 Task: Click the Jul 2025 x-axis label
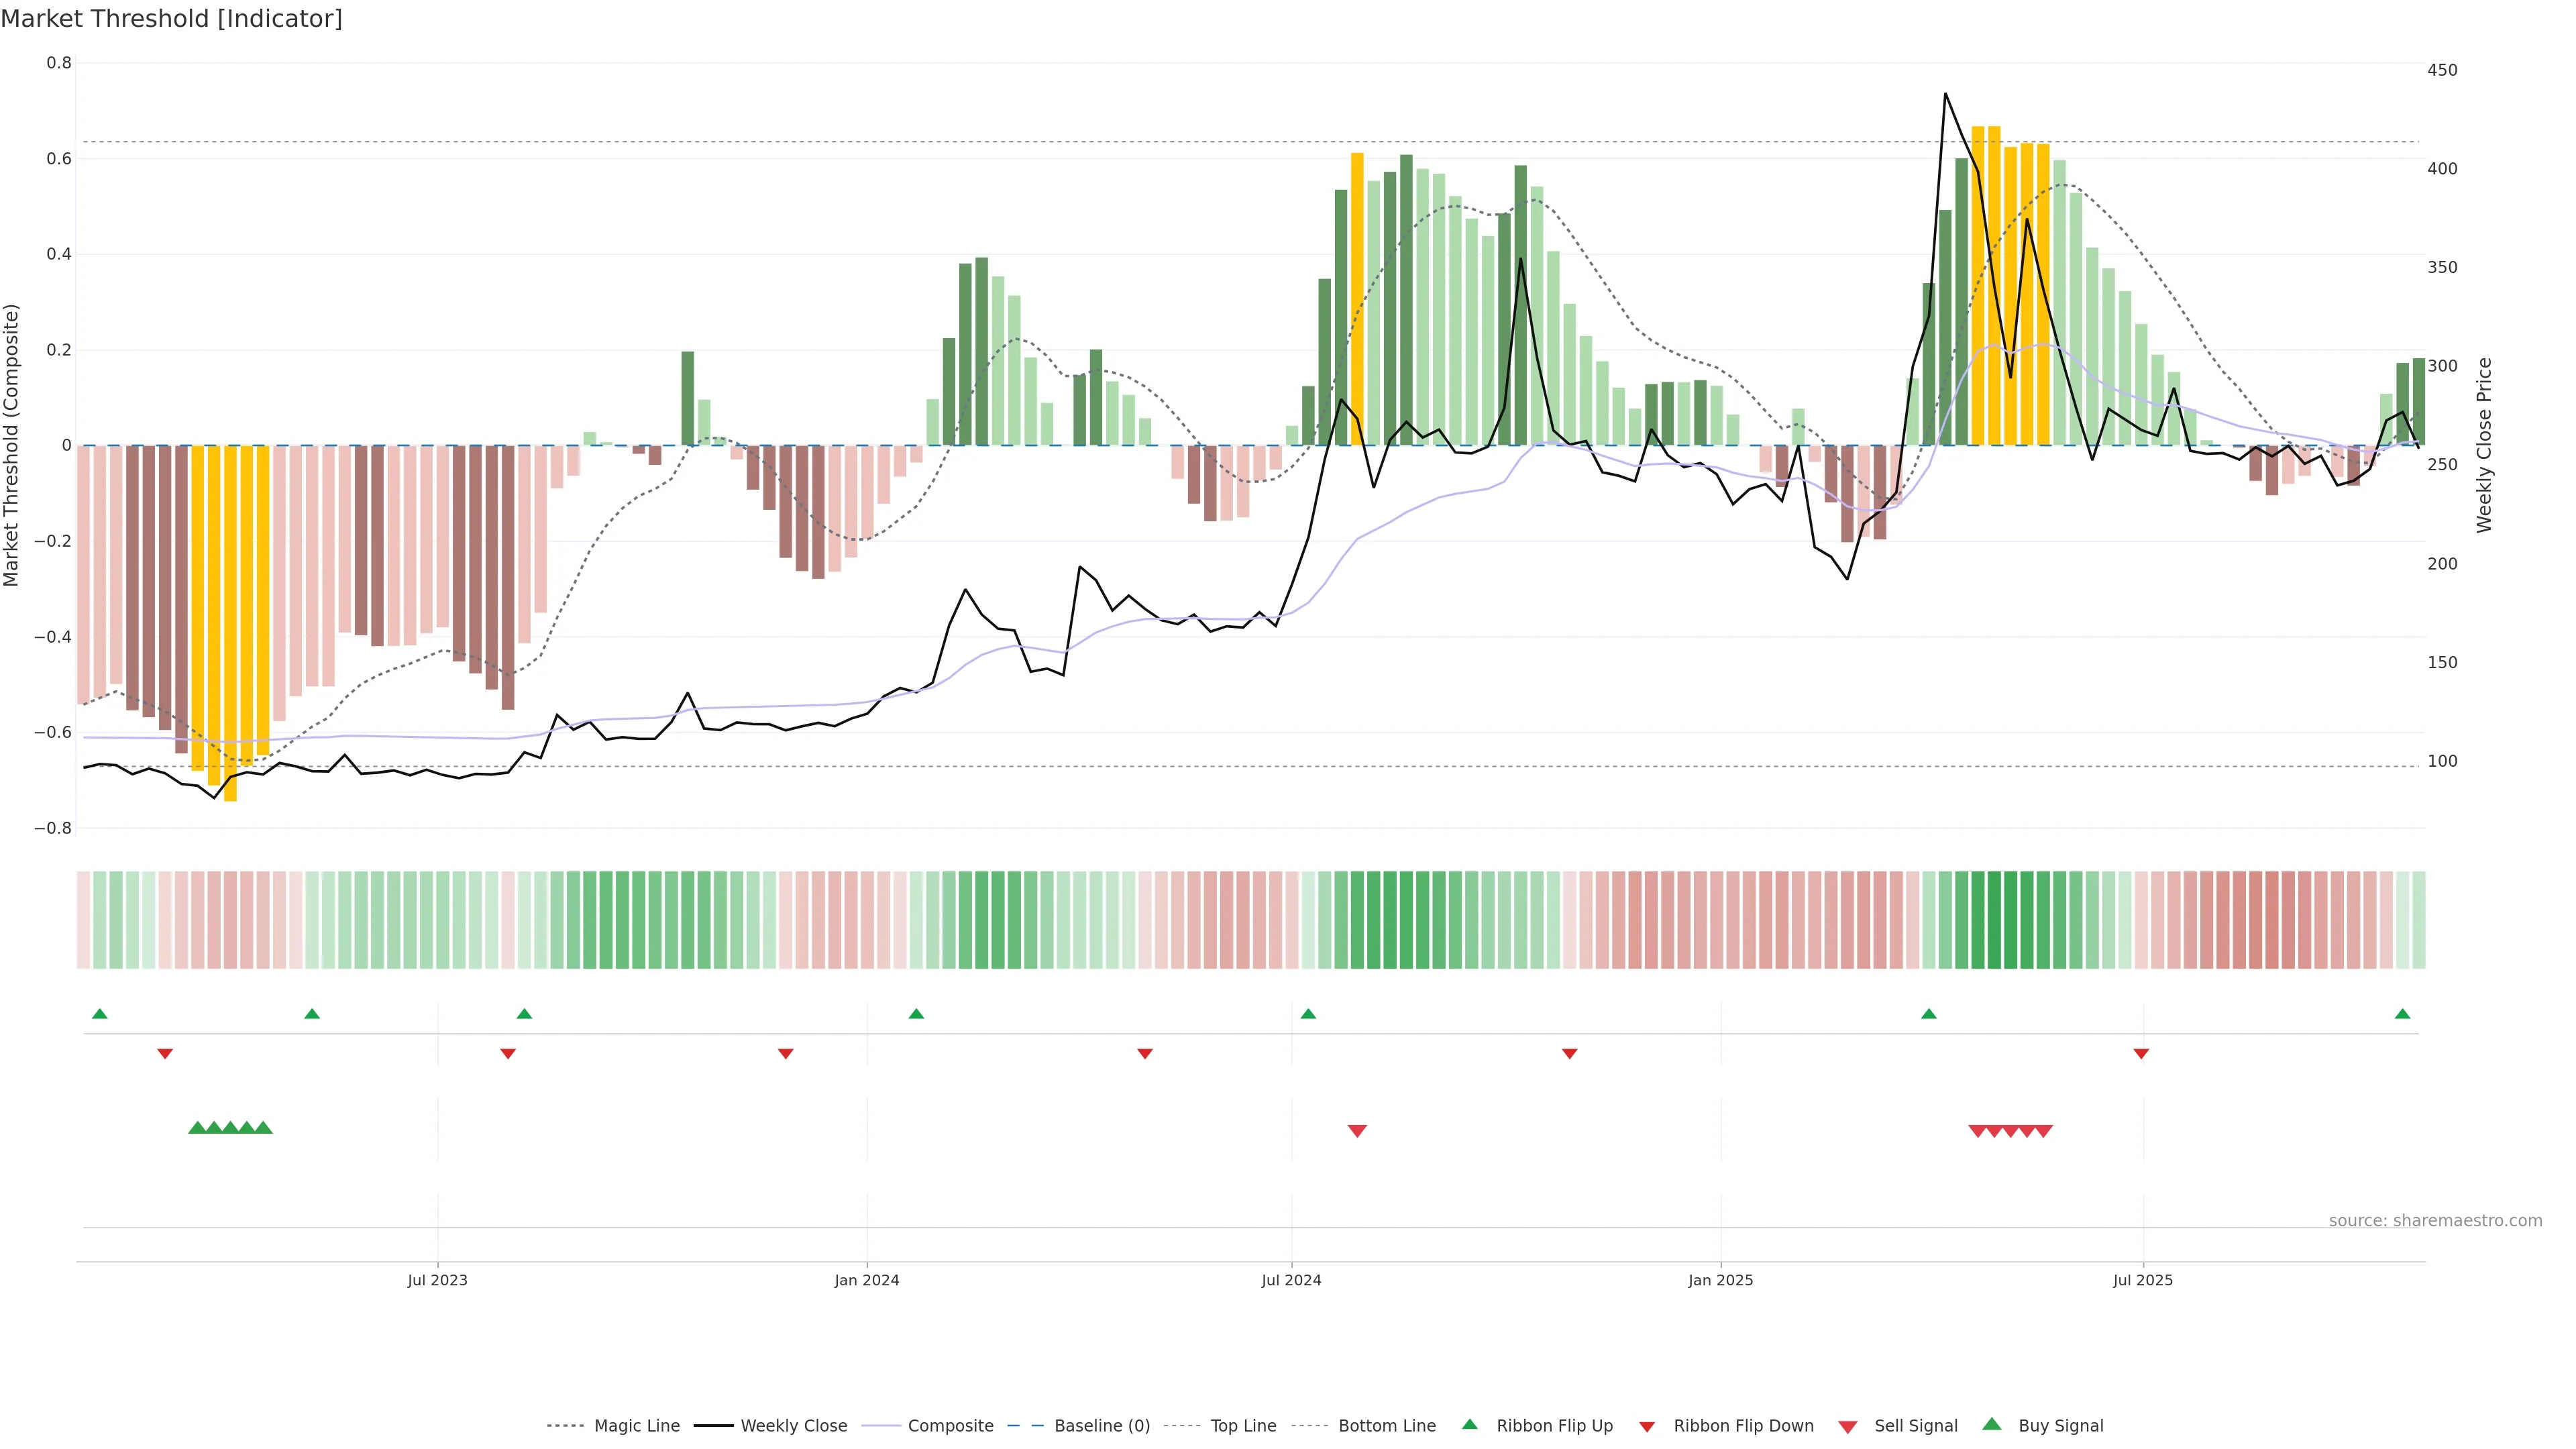[2143, 1280]
